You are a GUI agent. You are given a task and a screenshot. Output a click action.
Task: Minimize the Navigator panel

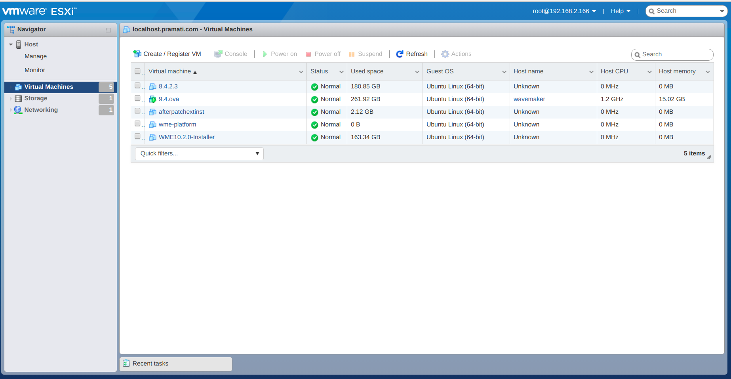pos(108,30)
